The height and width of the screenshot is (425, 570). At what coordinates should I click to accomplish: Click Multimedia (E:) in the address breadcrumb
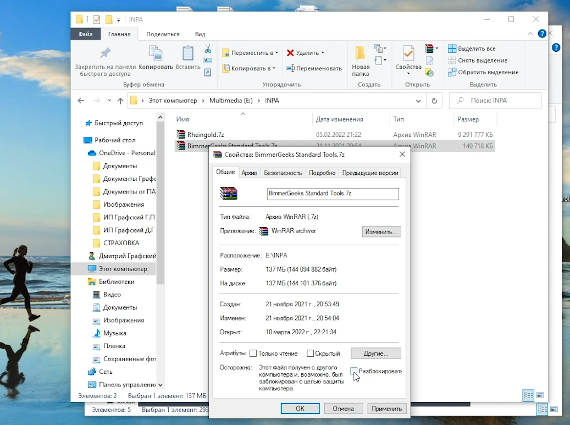231,101
